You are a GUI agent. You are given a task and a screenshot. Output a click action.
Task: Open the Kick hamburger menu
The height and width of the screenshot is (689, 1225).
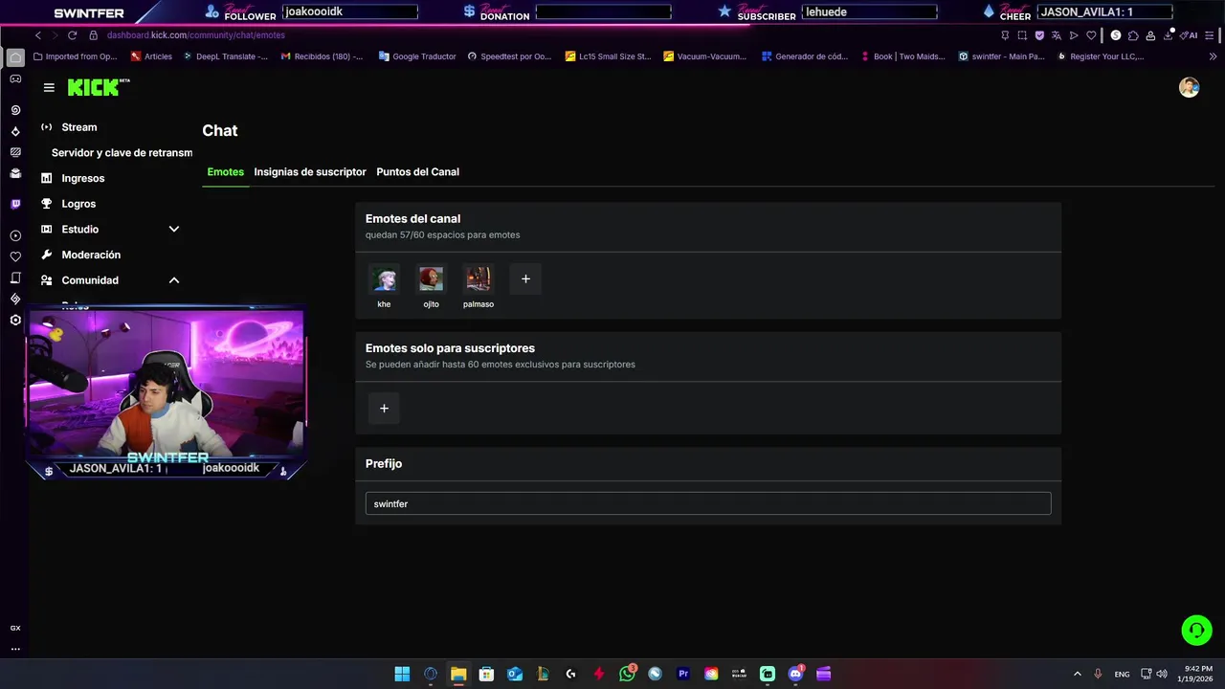click(49, 87)
